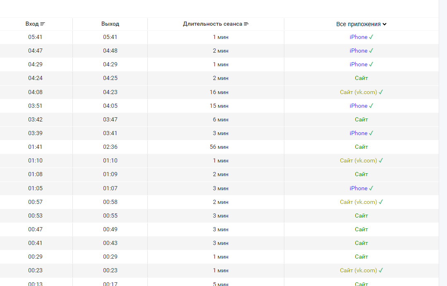447x286 pixels.
Task: Click exit time 00:49
Action: pos(110,230)
